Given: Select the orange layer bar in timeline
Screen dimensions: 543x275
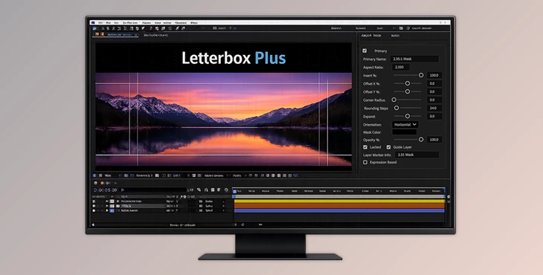Looking at the screenshot, I should click(x=339, y=205).
